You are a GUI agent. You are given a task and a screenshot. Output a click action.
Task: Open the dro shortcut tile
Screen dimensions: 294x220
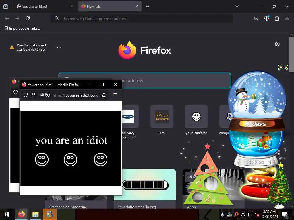pyautogui.click(x=162, y=120)
